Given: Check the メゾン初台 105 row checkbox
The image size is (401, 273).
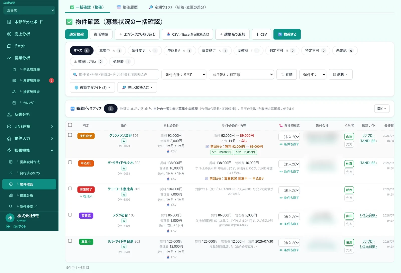Looking at the screenshot, I should tap(70, 215).
